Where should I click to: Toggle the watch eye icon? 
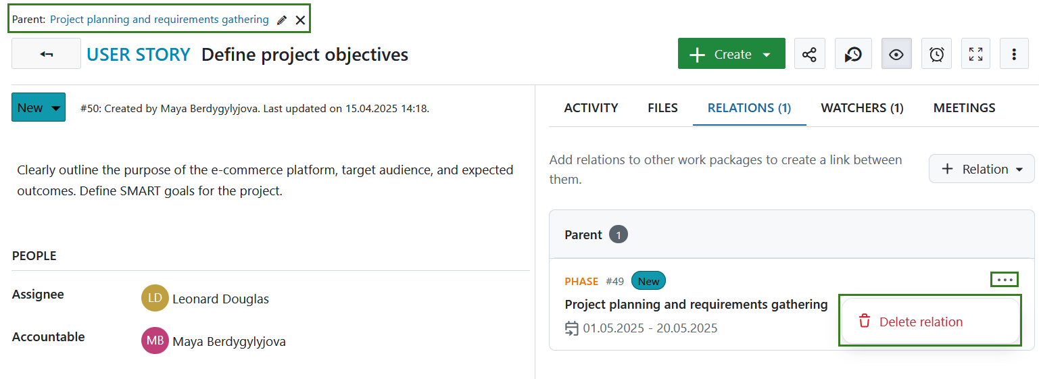coord(896,54)
